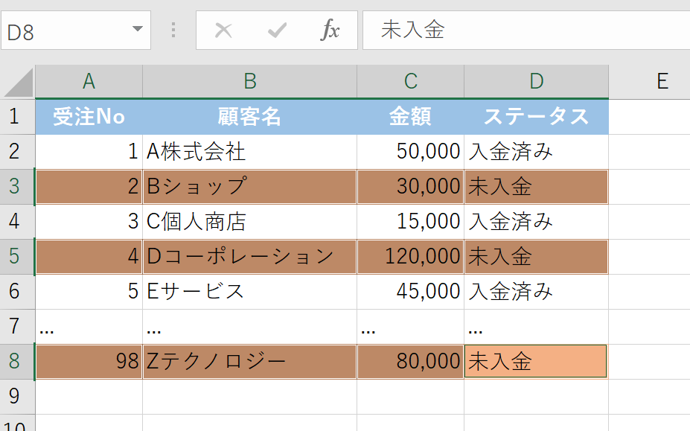Screen dimensions: 690x431
Task: Click the Enter checkmark icon in formula bar
Action: (x=277, y=31)
